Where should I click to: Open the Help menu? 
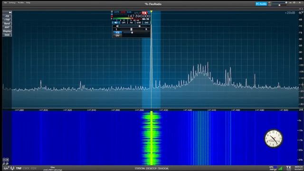coord(28,3)
